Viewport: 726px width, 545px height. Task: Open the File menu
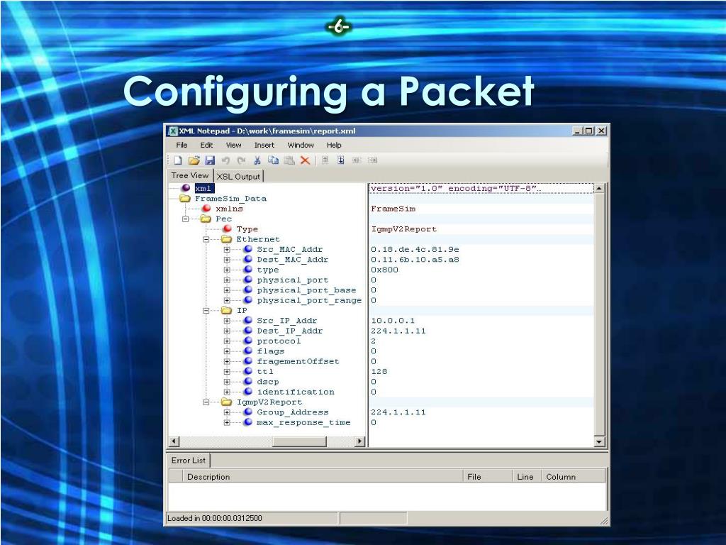click(181, 145)
